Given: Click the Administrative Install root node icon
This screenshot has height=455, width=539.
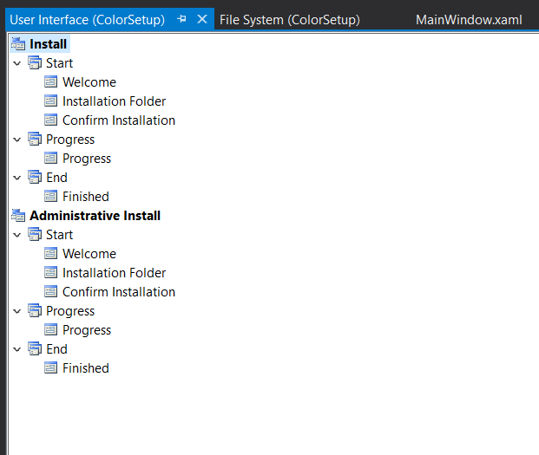Looking at the screenshot, I should [x=18, y=216].
